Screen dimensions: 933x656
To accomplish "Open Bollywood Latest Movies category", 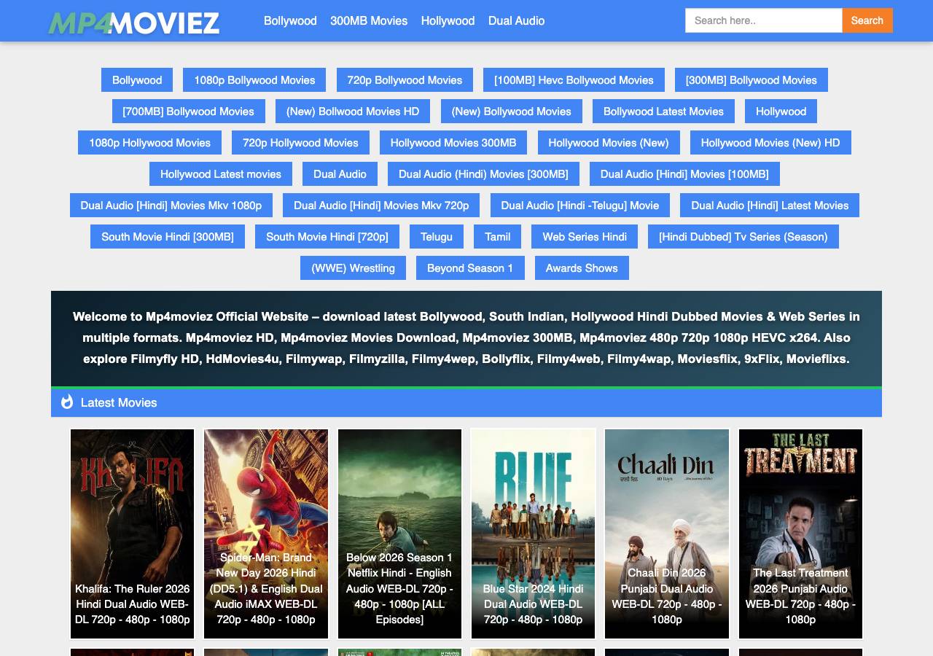I will tap(663, 112).
